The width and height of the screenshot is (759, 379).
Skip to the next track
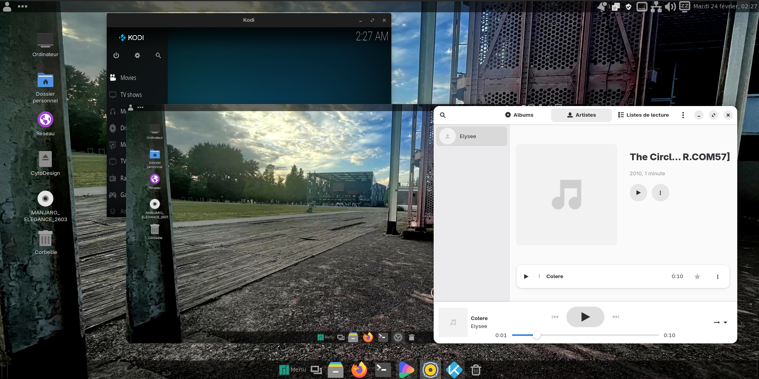tap(616, 317)
